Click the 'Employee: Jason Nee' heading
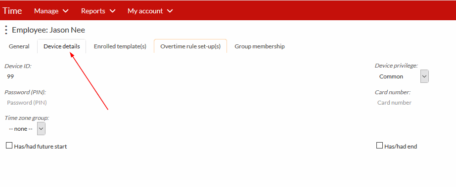 [48, 30]
